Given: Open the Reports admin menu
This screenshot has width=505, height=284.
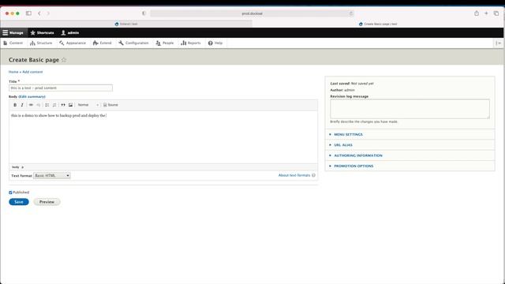Looking at the screenshot, I should 191,43.
